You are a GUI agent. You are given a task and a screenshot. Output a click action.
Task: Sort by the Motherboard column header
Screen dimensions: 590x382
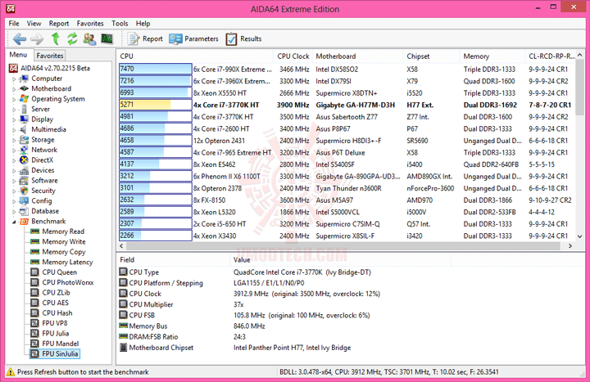tap(357, 56)
